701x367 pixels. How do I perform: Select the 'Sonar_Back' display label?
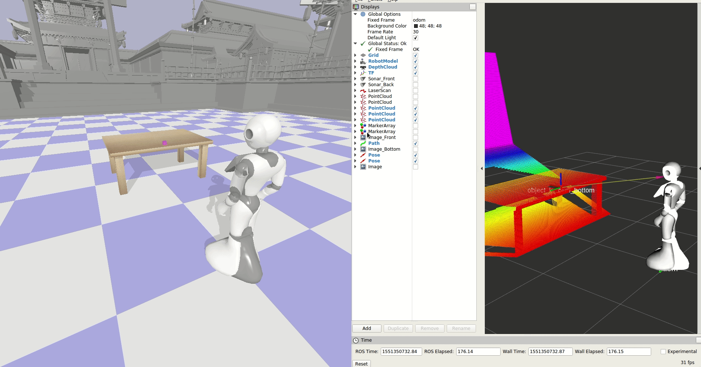tap(381, 84)
